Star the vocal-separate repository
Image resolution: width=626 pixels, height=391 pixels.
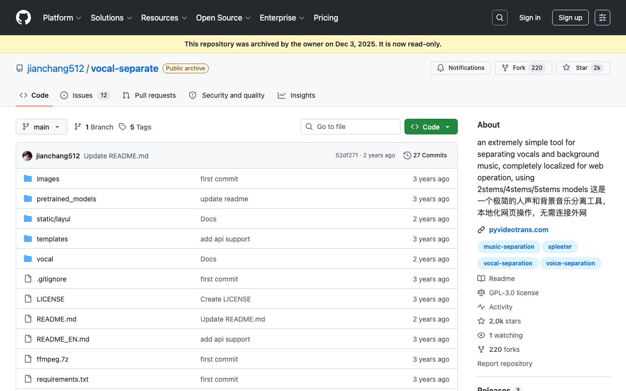point(583,68)
